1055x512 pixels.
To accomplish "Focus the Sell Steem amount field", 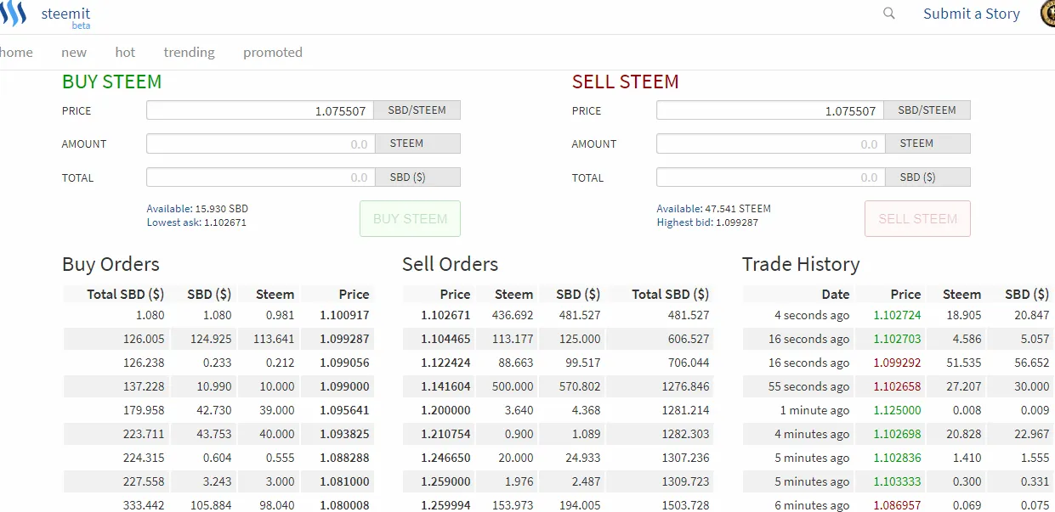I will tap(770, 143).
